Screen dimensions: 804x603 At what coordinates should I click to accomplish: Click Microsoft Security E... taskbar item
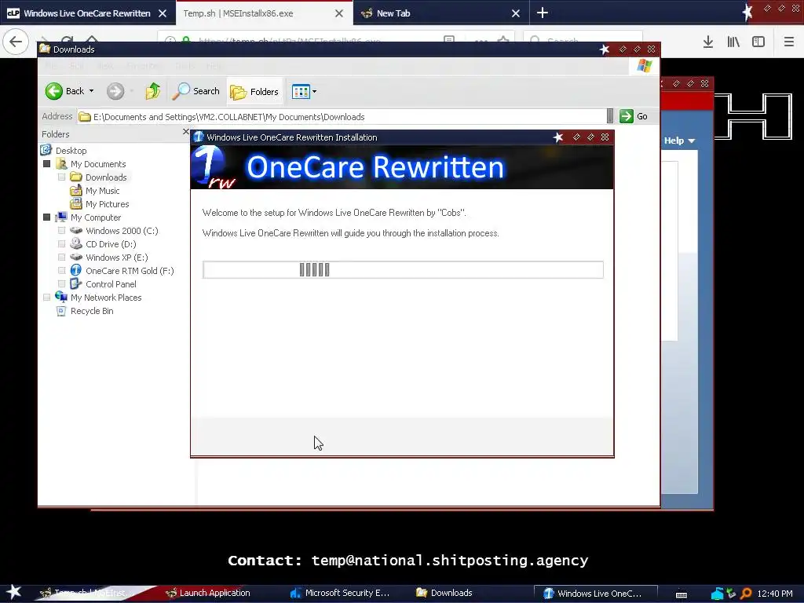[x=340, y=593]
